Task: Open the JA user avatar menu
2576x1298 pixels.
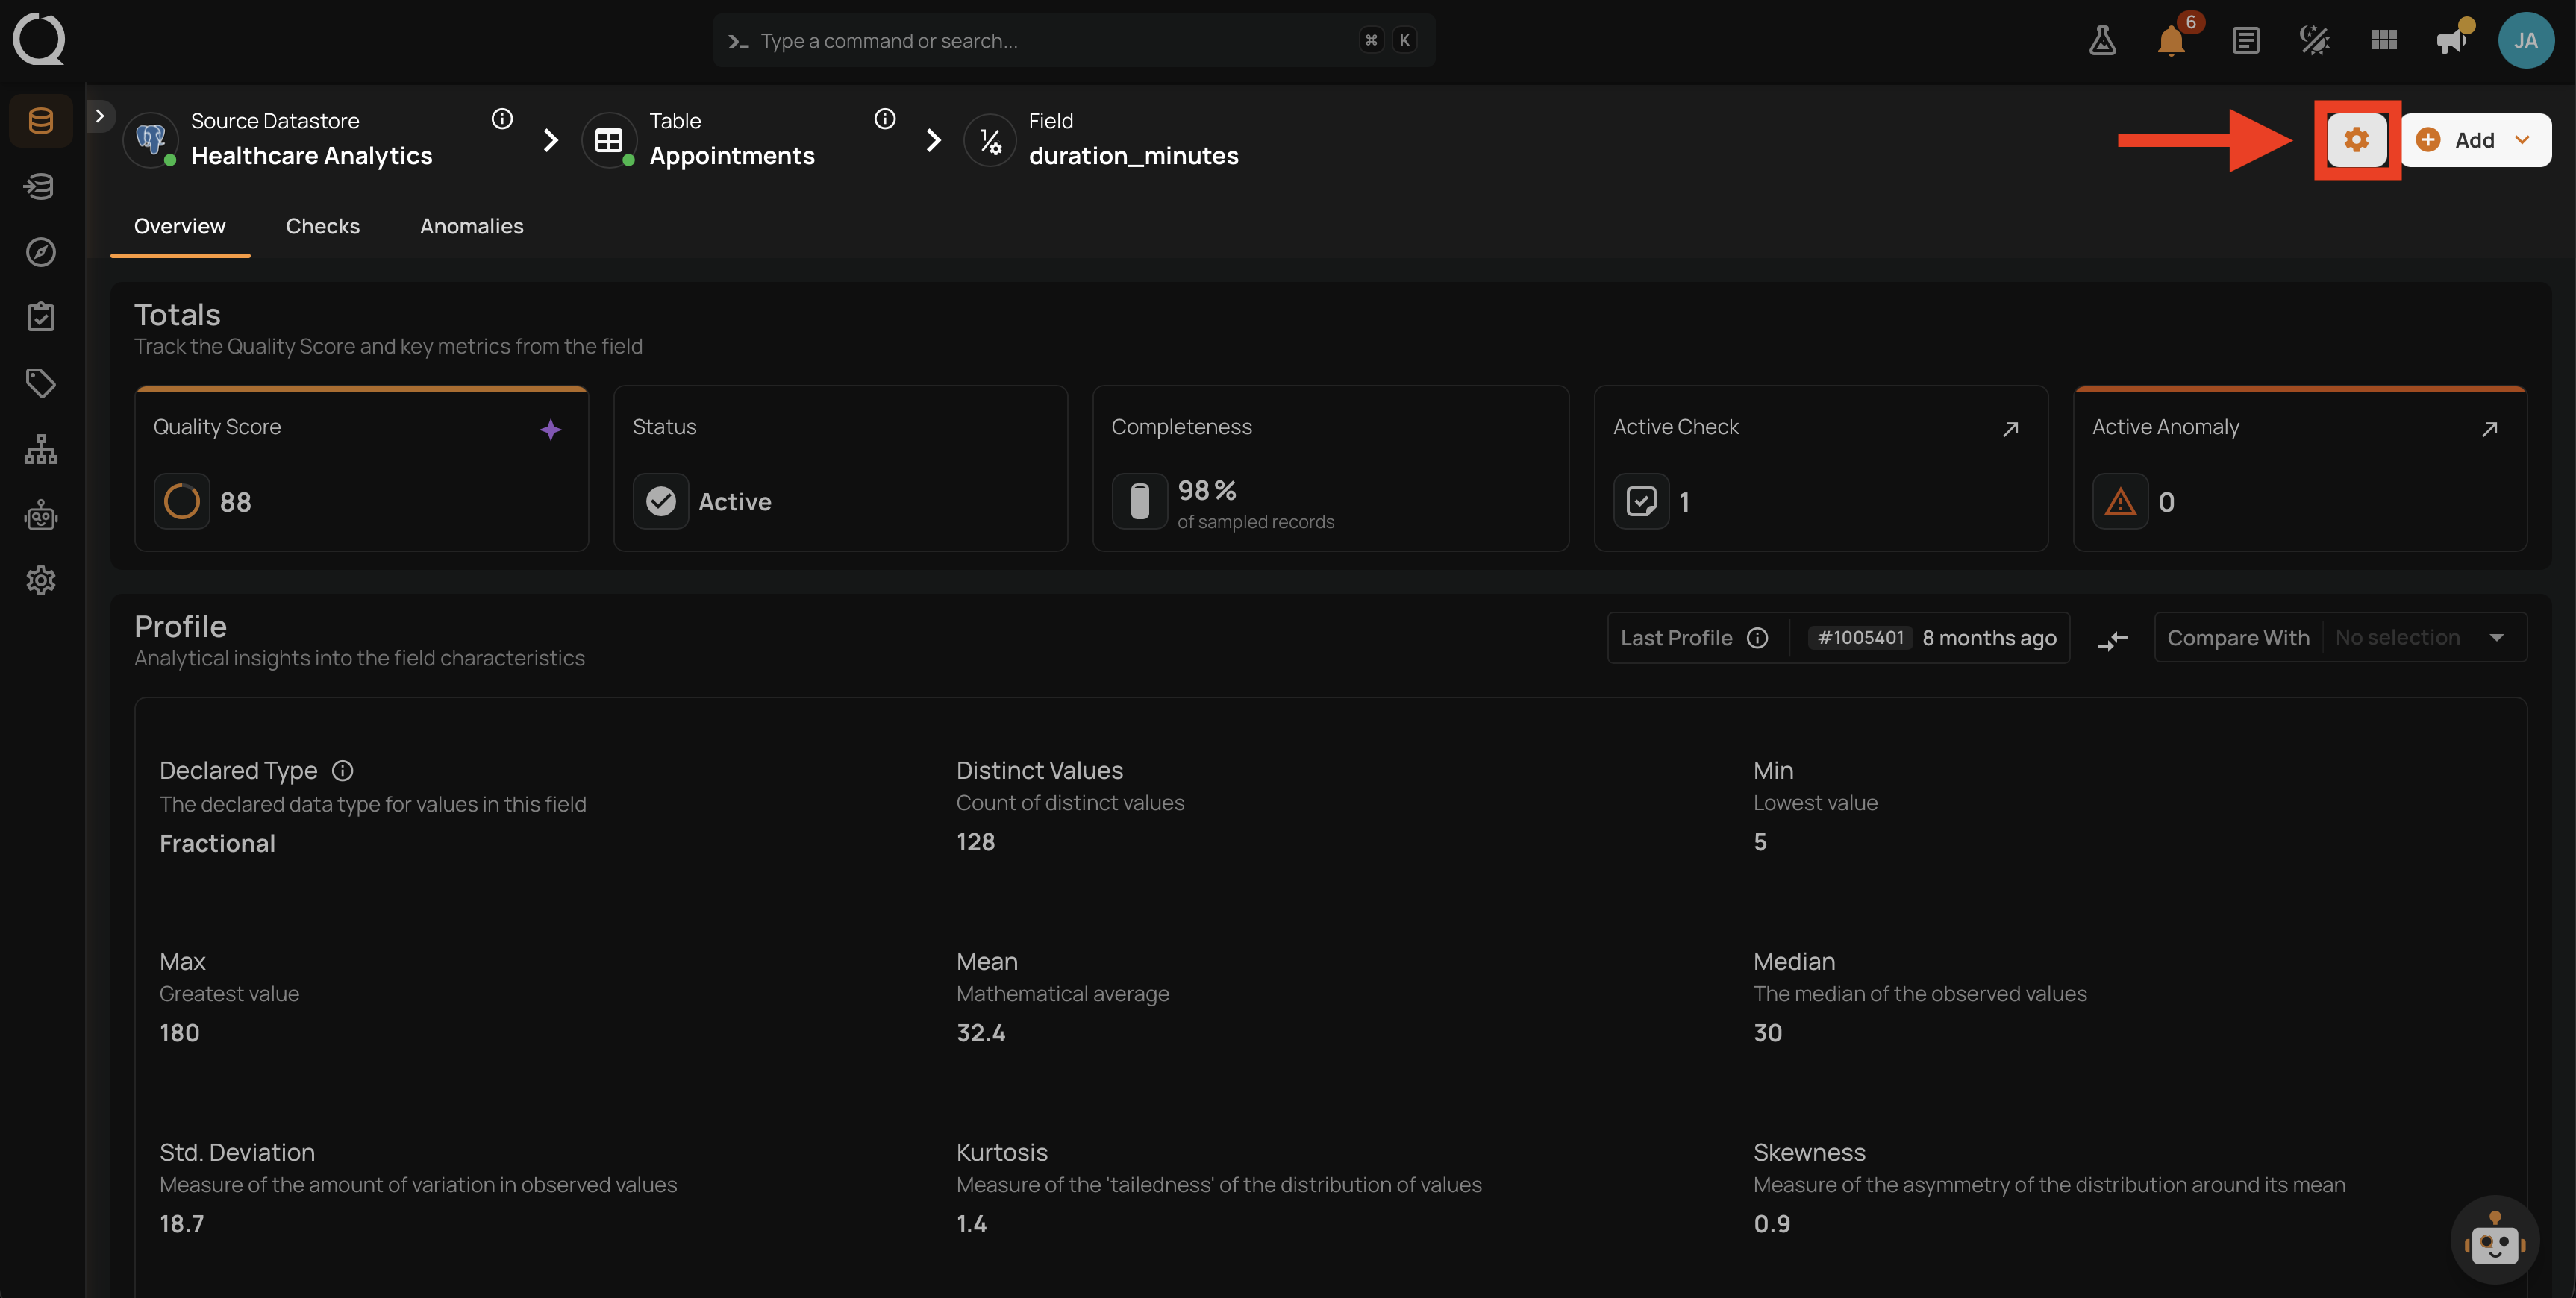Action: pyautogui.click(x=2526, y=40)
